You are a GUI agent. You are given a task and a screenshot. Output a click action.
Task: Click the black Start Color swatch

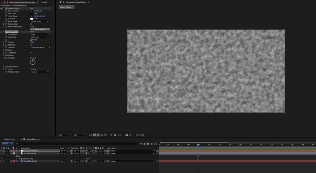pyautogui.click(x=32, y=14)
